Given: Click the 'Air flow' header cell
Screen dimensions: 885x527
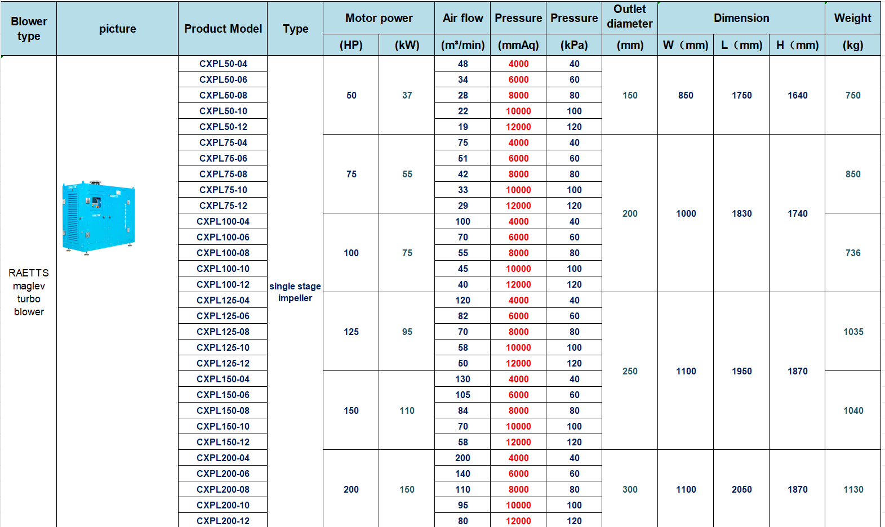Looking at the screenshot, I should 462,18.
